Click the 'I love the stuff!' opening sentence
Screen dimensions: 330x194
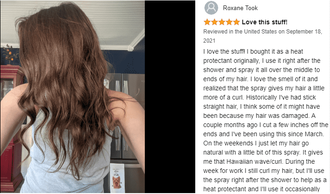click(224, 51)
